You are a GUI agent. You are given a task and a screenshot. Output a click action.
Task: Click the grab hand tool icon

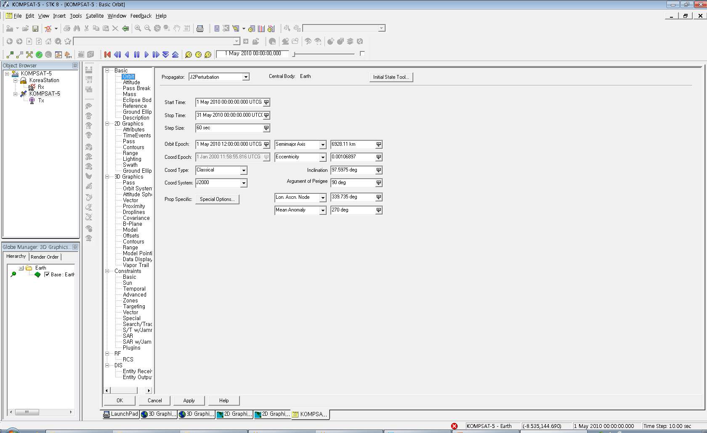pos(177,29)
